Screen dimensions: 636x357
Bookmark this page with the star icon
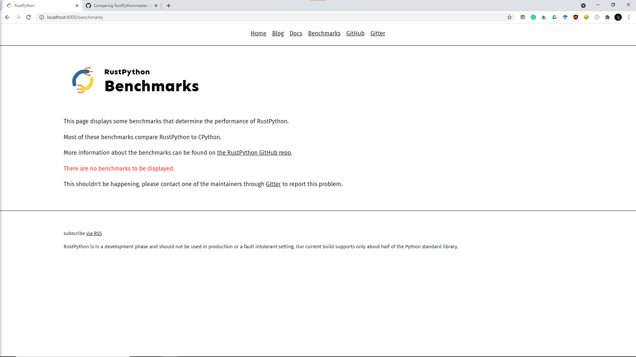coord(509,17)
